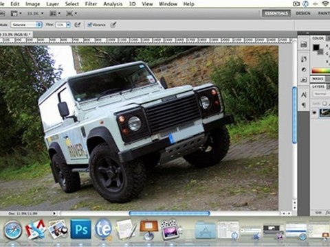This screenshot has width=330, height=247.
Task: Open the view extras dropdown icon
Action: click(16, 14)
